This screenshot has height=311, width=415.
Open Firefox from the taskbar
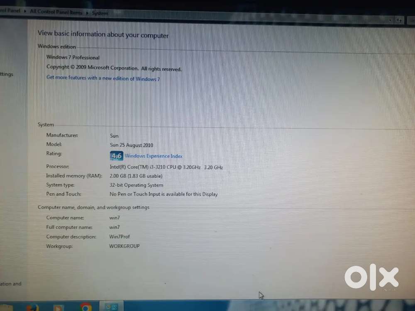33,308
